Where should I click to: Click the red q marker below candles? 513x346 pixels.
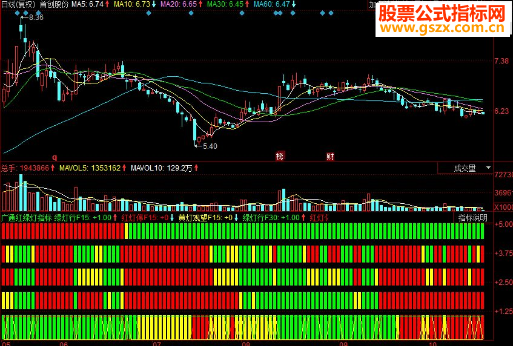[x=55, y=157]
